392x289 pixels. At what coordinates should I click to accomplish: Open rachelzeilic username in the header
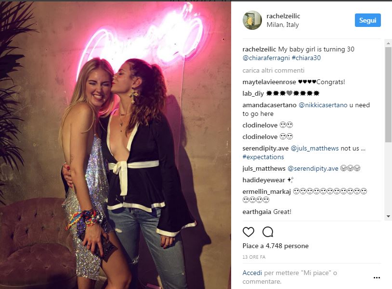coord(283,16)
